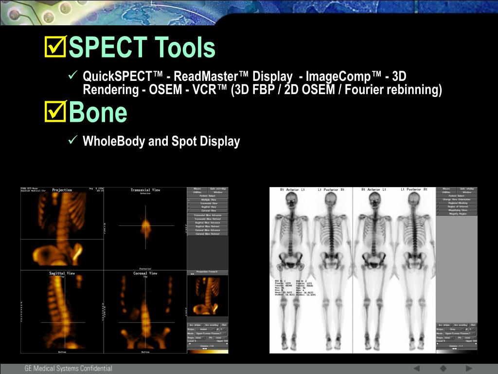Image resolution: width=498 pixels, height=374 pixels.
Task: Open Utilities menu in whole body viewer
Action: pos(446,192)
